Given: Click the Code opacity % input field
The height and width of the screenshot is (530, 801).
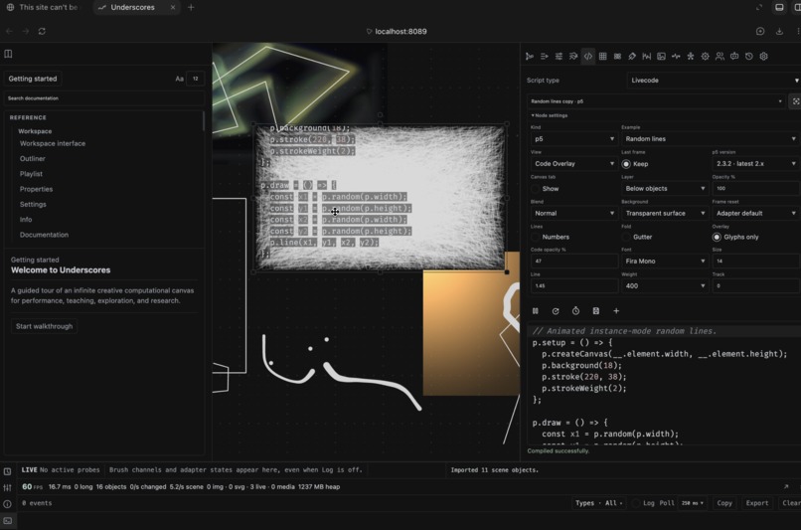Looking at the screenshot, I should (x=574, y=262).
